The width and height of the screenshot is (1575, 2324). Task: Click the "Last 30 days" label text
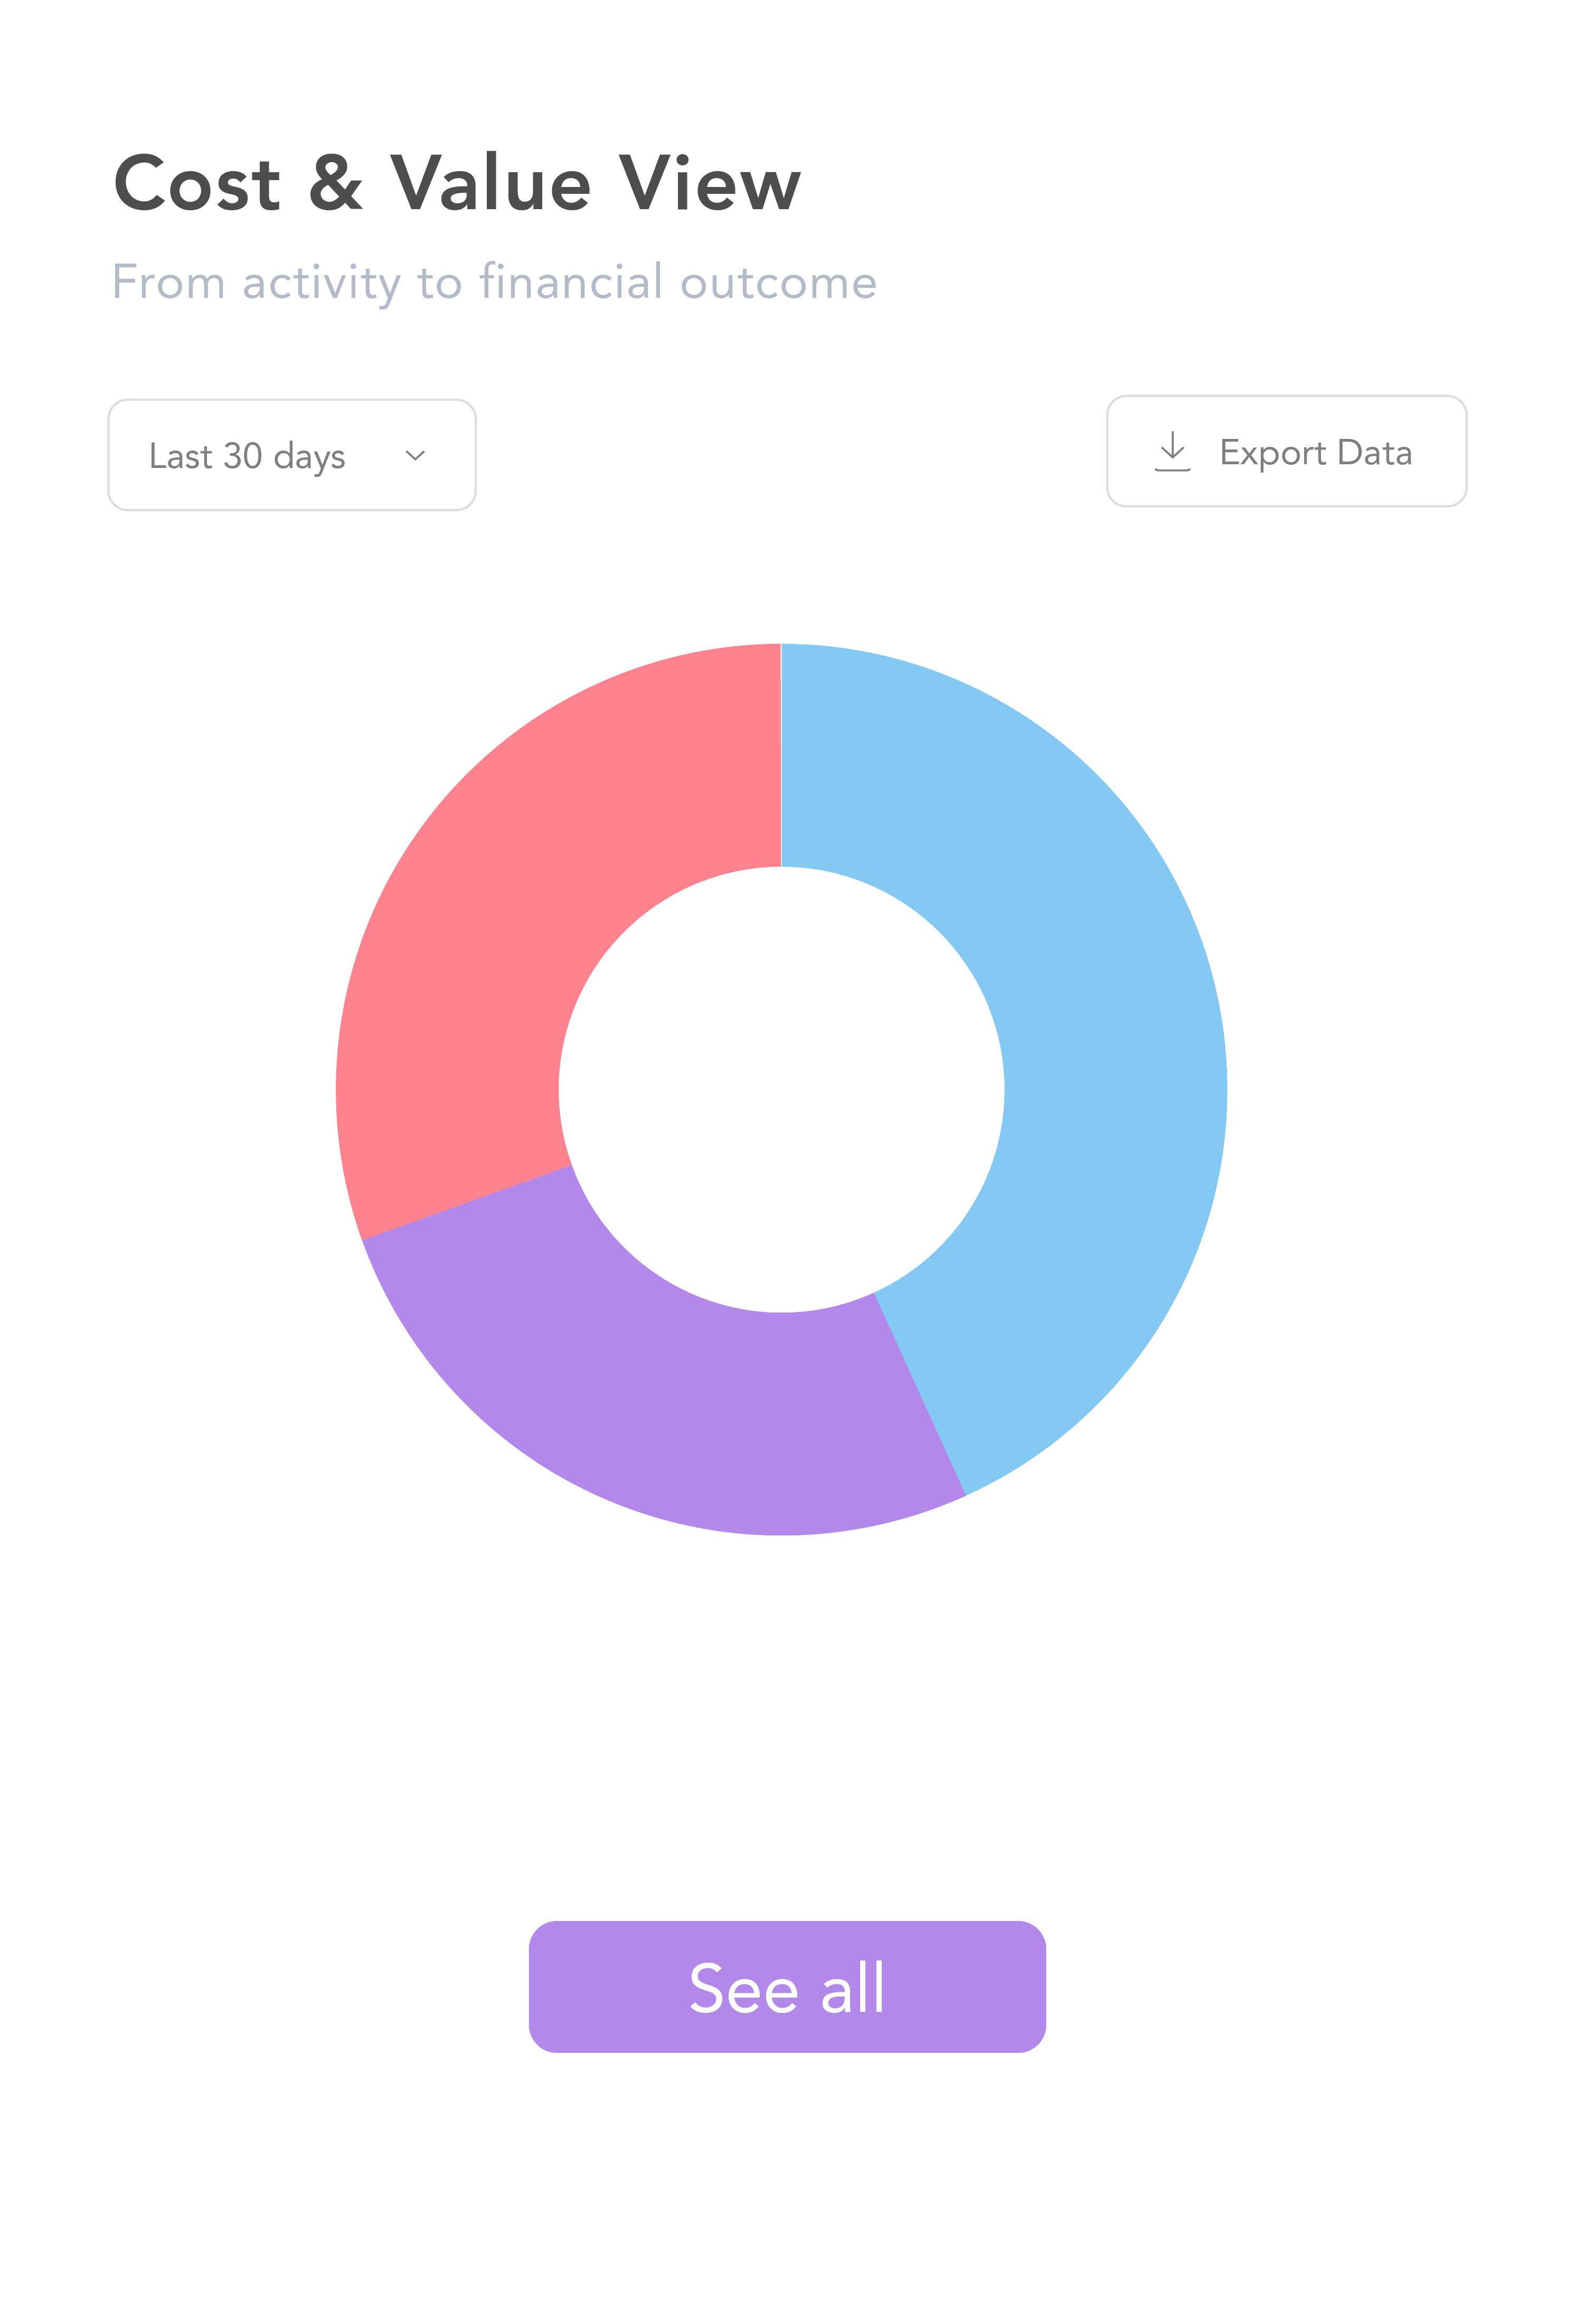(247, 456)
